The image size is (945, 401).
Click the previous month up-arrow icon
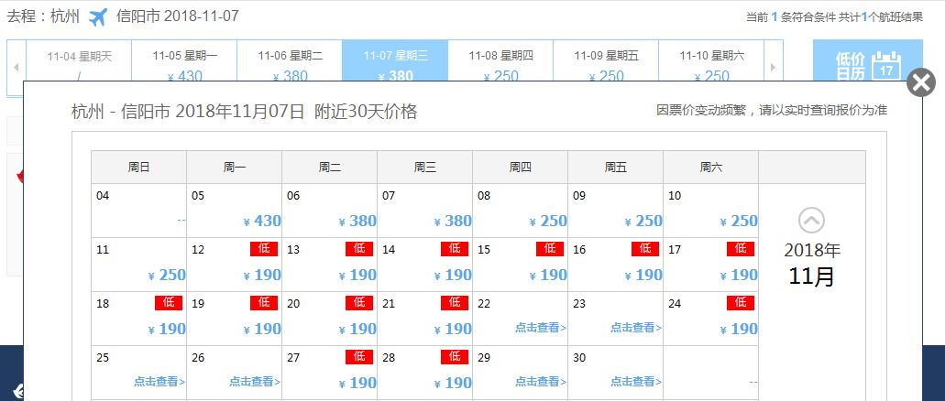pos(811,221)
